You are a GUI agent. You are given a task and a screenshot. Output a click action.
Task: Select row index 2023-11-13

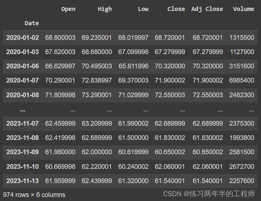coord(23,181)
